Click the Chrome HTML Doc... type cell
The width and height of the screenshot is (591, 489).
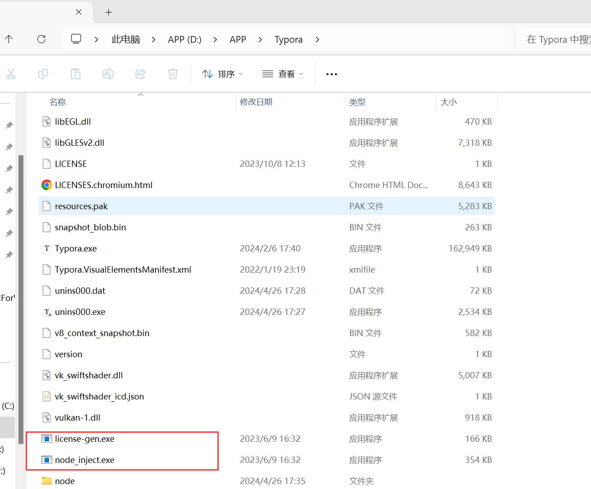click(x=388, y=185)
